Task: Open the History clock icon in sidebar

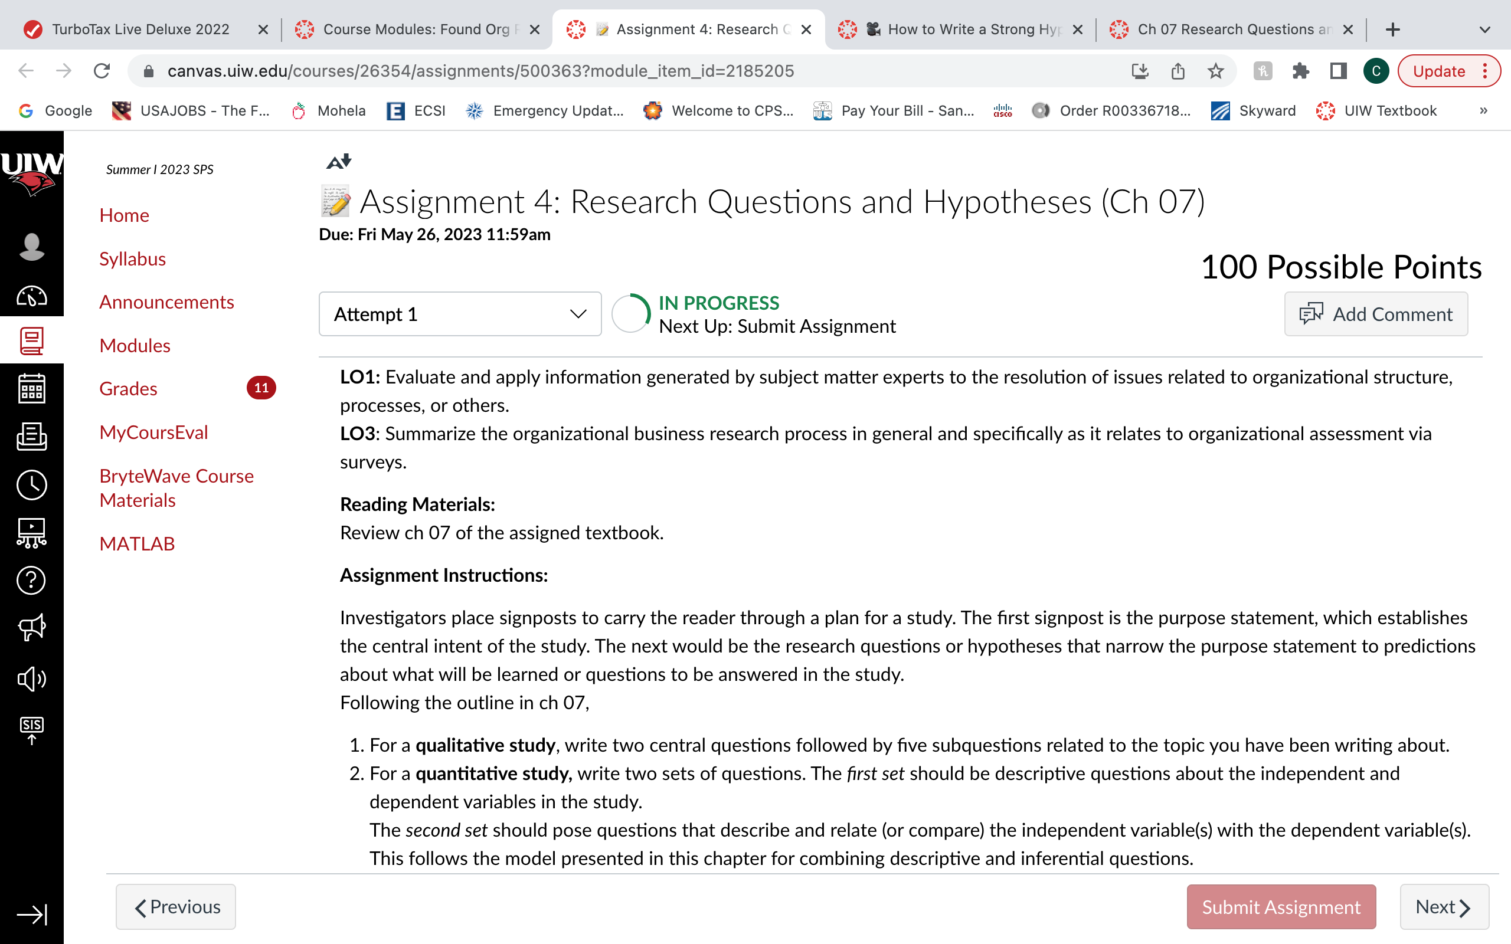Action: click(x=31, y=485)
